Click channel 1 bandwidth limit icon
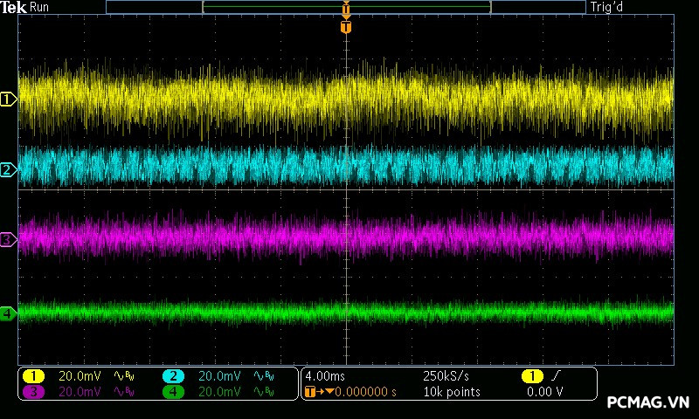This screenshot has width=699, height=419. pyautogui.click(x=124, y=375)
